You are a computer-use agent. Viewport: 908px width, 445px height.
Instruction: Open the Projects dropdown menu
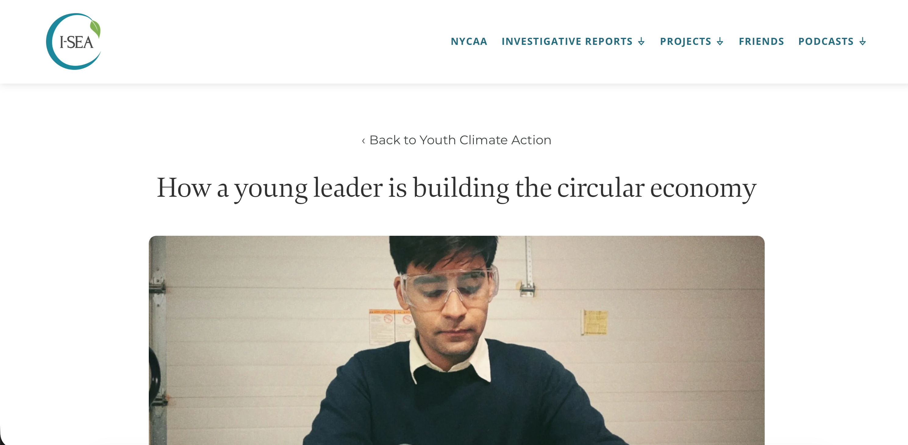tap(685, 41)
